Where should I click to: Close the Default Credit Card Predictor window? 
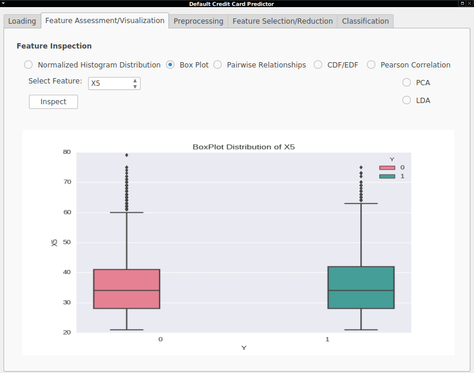(469, 4)
